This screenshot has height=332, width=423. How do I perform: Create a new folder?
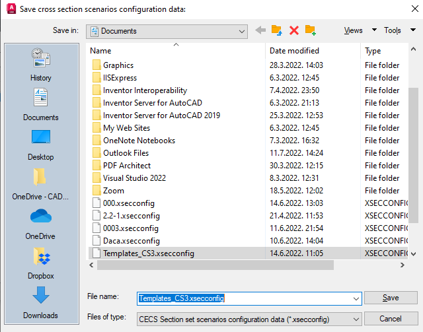(310, 30)
